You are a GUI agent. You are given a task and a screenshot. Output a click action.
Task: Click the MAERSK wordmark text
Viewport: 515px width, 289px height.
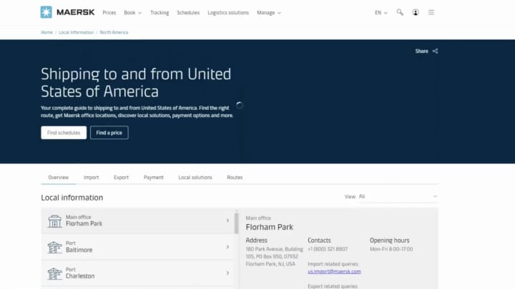click(76, 12)
